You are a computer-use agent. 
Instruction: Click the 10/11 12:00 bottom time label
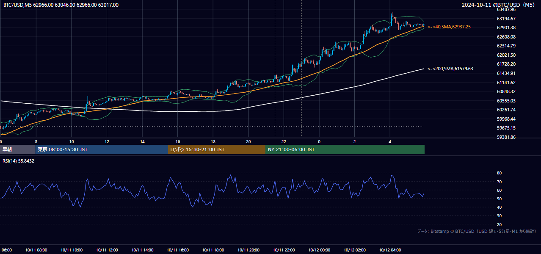107,250
